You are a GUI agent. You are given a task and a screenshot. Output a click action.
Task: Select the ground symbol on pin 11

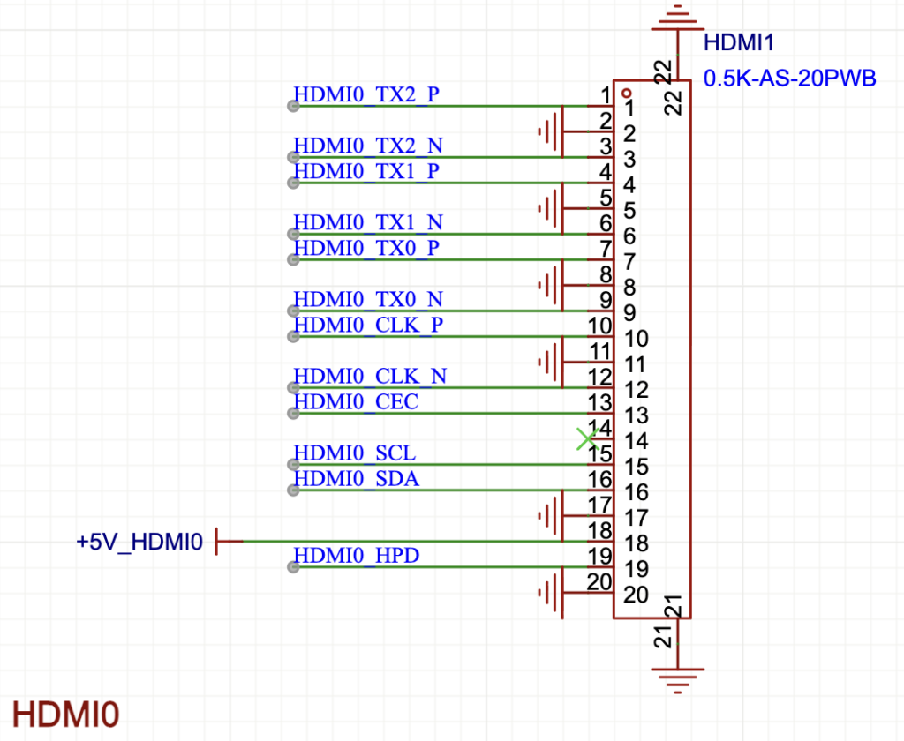[551, 363]
